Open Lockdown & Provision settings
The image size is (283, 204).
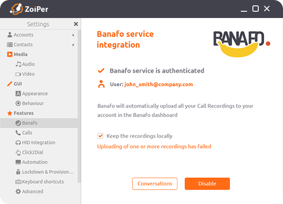[48, 172]
